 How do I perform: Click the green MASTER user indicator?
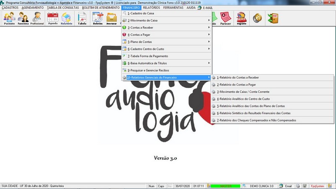pos(226,186)
